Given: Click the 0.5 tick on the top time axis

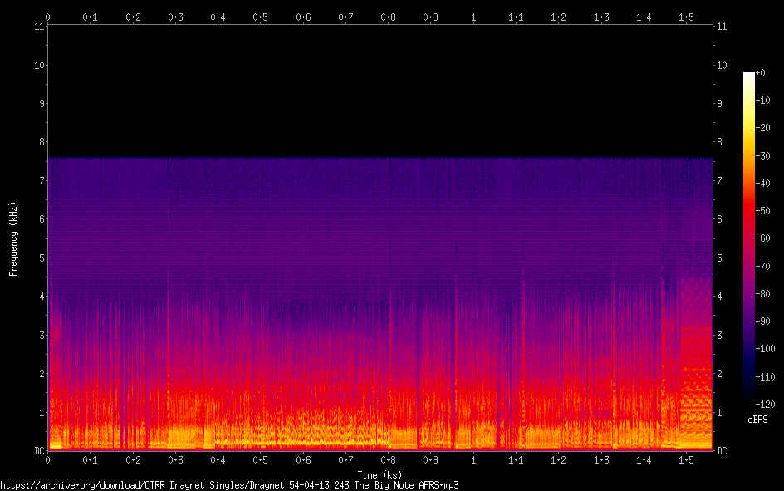Looking at the screenshot, I should (260, 17).
